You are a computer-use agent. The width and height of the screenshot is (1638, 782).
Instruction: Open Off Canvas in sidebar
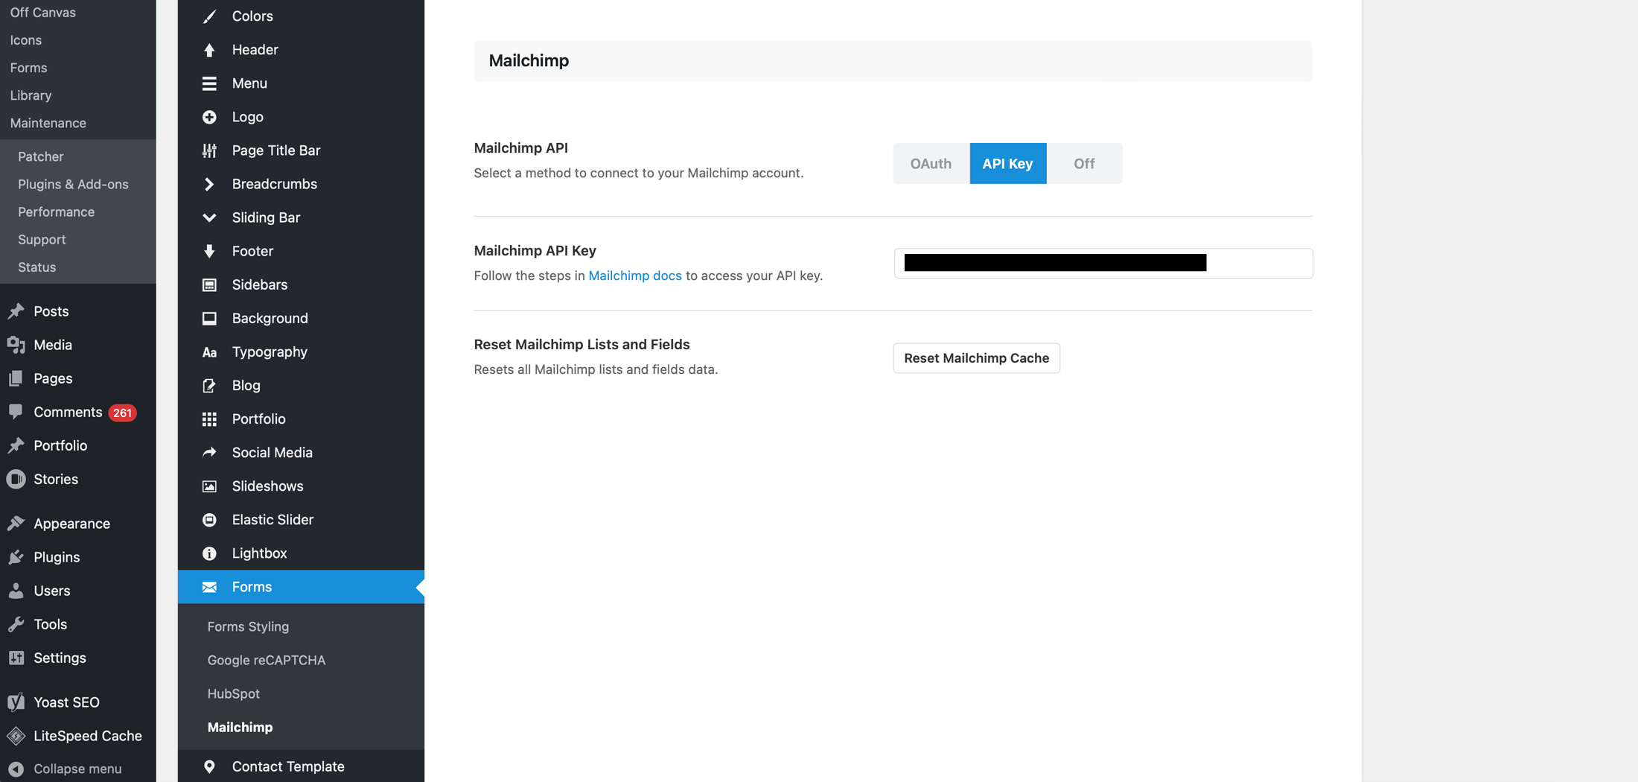pos(42,12)
